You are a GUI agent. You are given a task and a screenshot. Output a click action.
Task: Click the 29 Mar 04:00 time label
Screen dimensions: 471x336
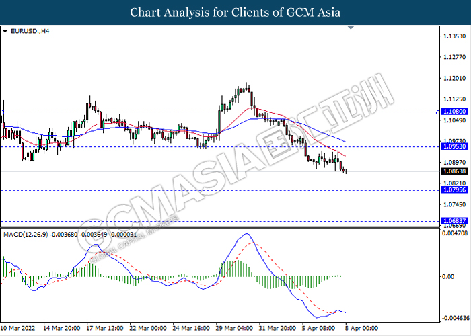click(x=234, y=328)
